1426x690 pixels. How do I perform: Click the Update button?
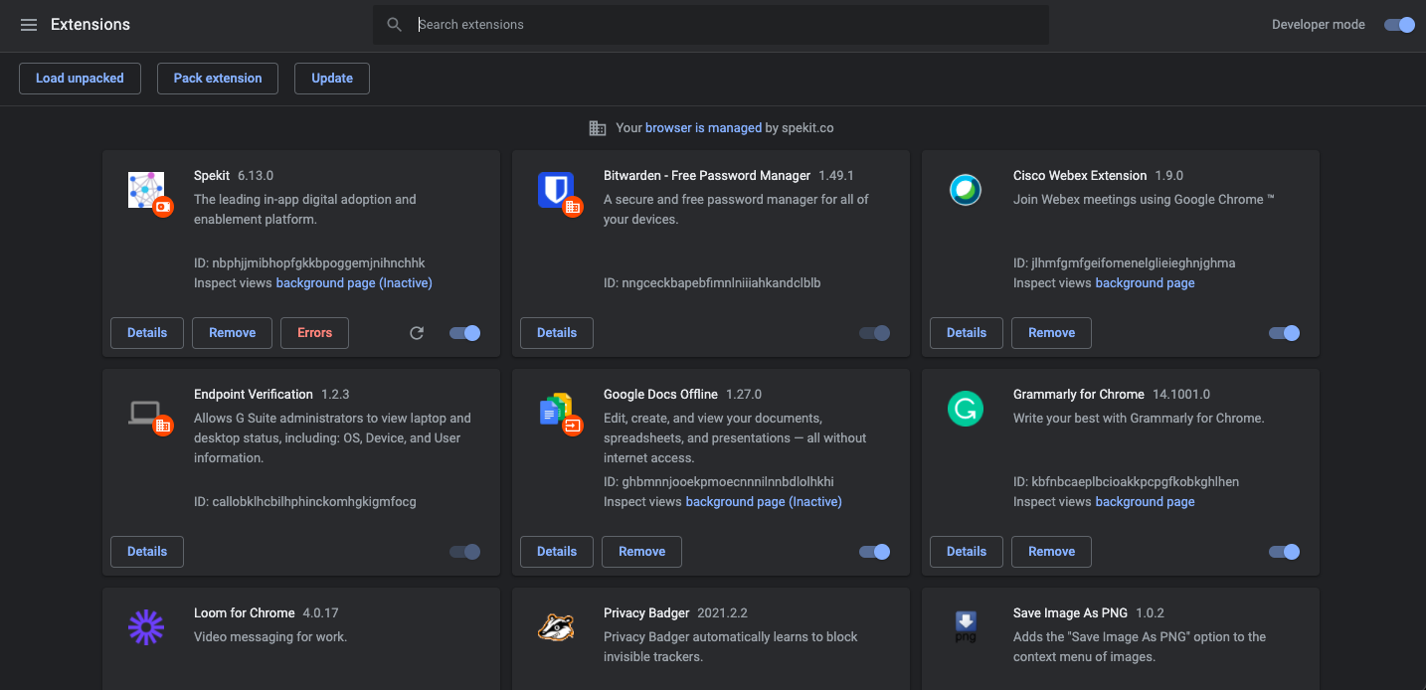click(x=332, y=79)
